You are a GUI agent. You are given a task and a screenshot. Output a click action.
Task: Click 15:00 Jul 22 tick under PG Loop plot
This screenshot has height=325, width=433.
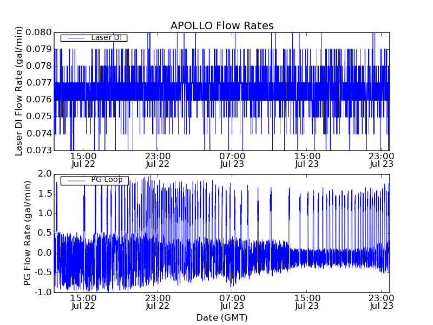(83, 302)
